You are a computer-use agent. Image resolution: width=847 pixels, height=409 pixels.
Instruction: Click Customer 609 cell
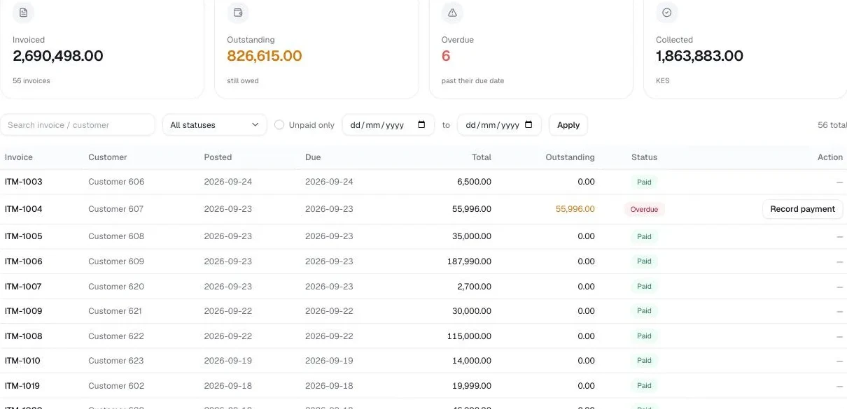(116, 261)
